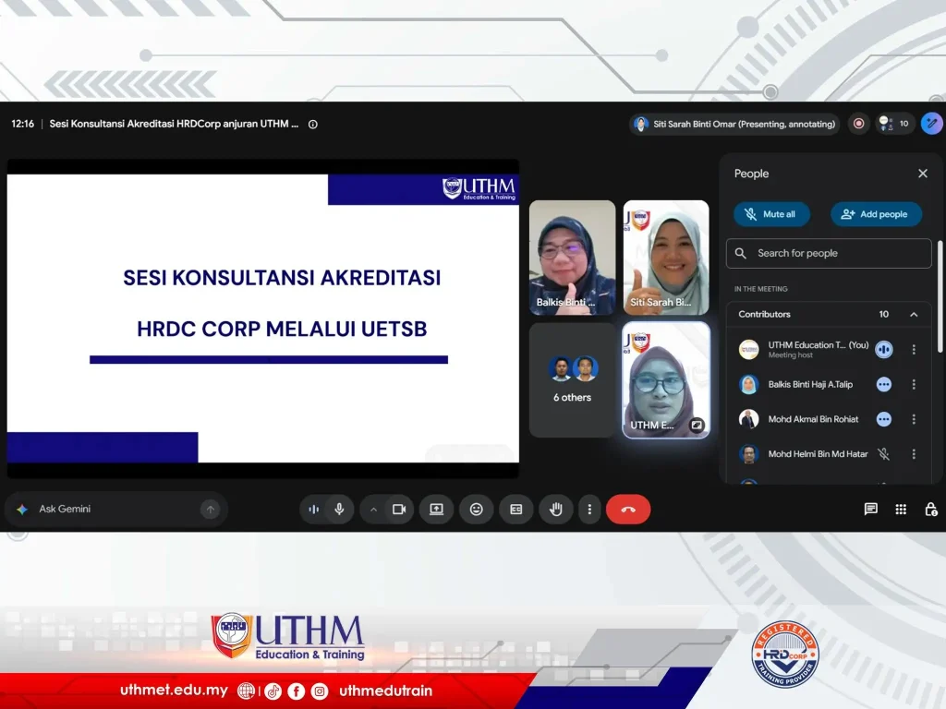Screen dimensions: 946x709
Task: Select Siti Sarah Bi... video tile
Action: [x=665, y=258]
